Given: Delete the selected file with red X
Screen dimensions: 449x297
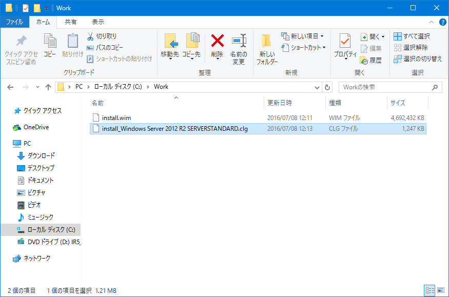Looking at the screenshot, I should [x=218, y=46].
